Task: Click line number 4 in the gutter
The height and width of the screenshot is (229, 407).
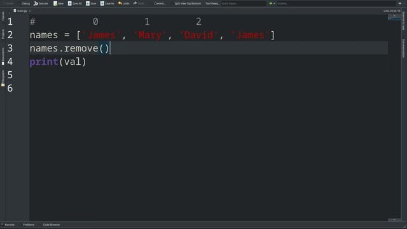Action: (10, 62)
